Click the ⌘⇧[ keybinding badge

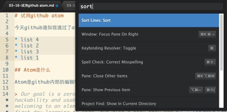[x=210, y=90]
